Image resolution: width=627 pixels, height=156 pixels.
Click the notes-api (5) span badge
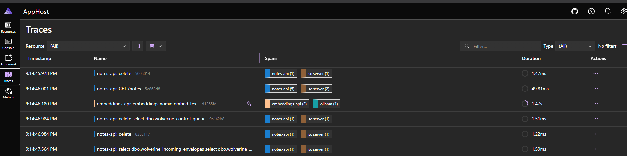(281, 89)
